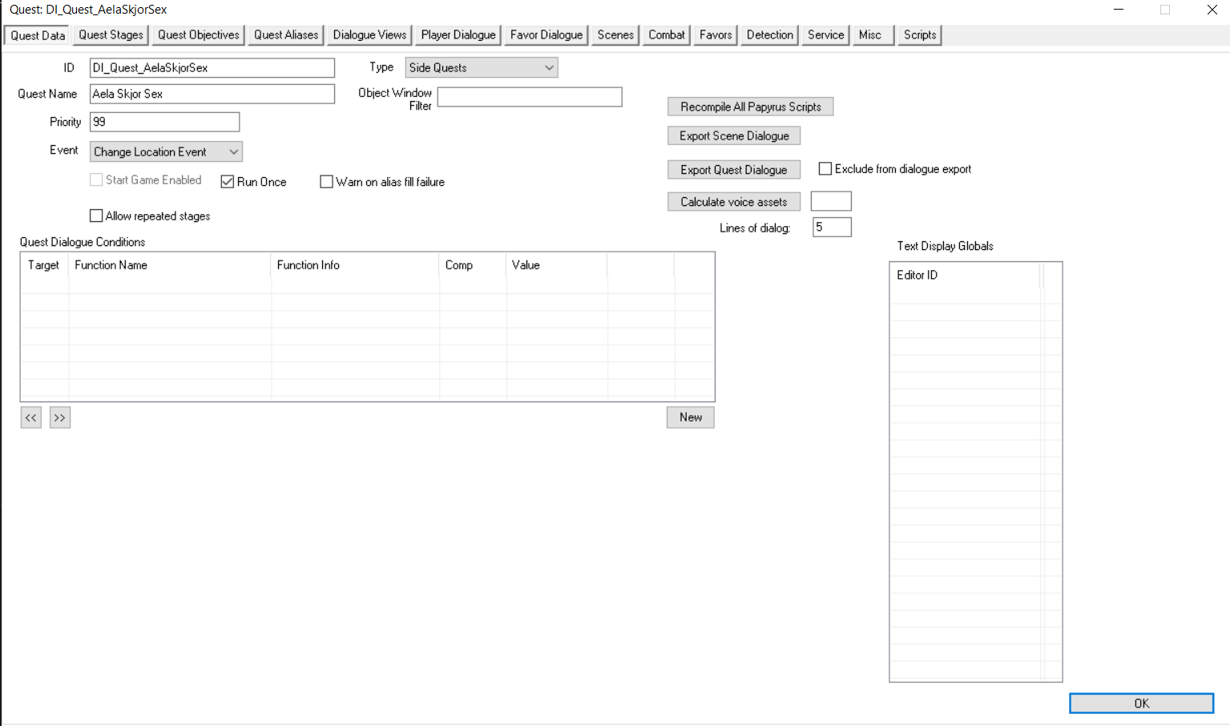This screenshot has width=1230, height=726.
Task: Switch to the Quest Data tab
Action: [38, 35]
